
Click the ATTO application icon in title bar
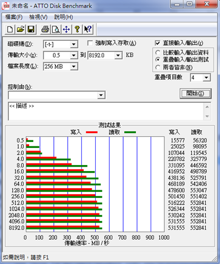[x=5, y=5]
